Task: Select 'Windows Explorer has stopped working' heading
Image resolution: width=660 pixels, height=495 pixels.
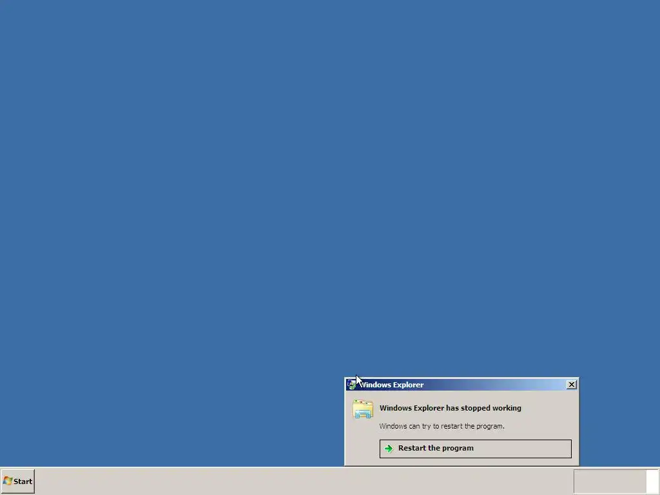Action: coord(450,408)
